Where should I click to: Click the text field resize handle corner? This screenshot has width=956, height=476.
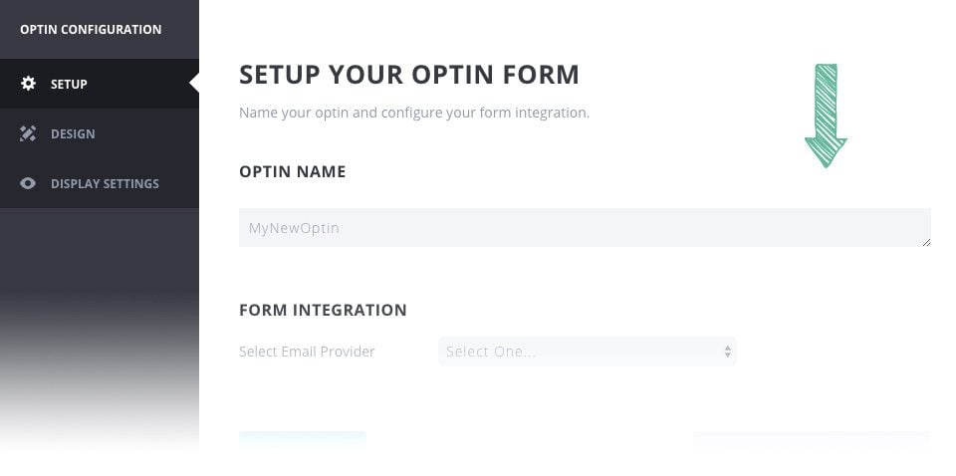[926, 242]
